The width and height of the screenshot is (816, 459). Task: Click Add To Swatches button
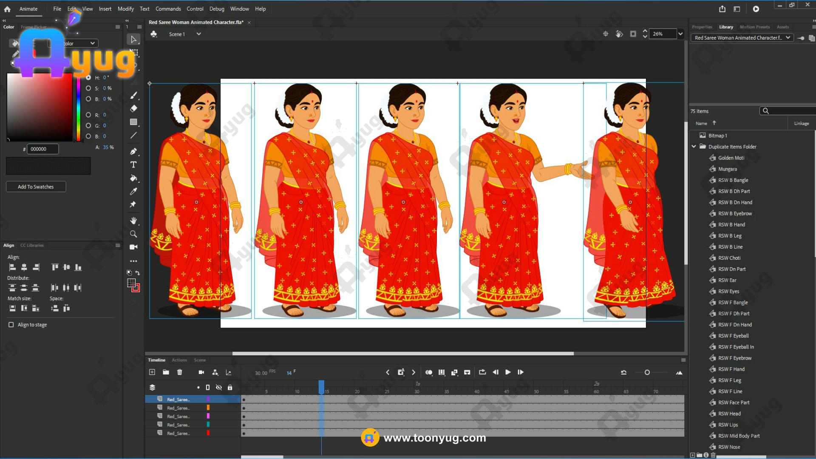click(36, 187)
